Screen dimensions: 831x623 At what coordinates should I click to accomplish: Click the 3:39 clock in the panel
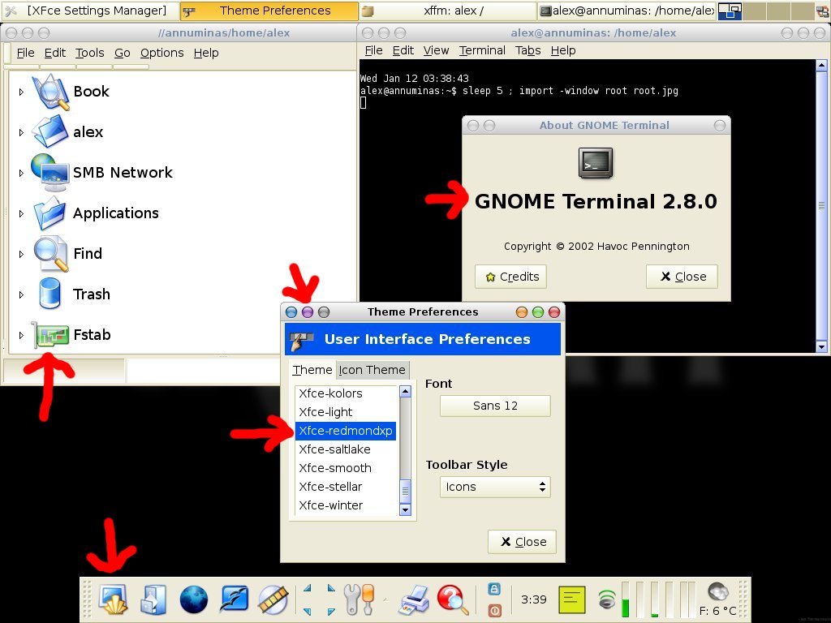(533, 599)
